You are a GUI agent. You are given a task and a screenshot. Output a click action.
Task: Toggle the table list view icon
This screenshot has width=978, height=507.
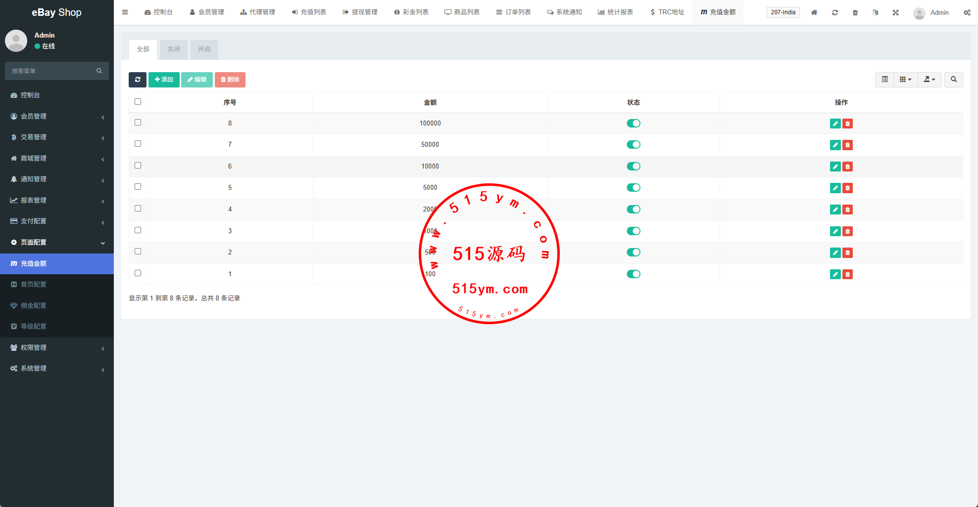point(884,80)
